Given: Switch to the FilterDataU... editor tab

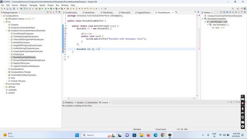Looking at the screenshot, I should click(107, 12).
